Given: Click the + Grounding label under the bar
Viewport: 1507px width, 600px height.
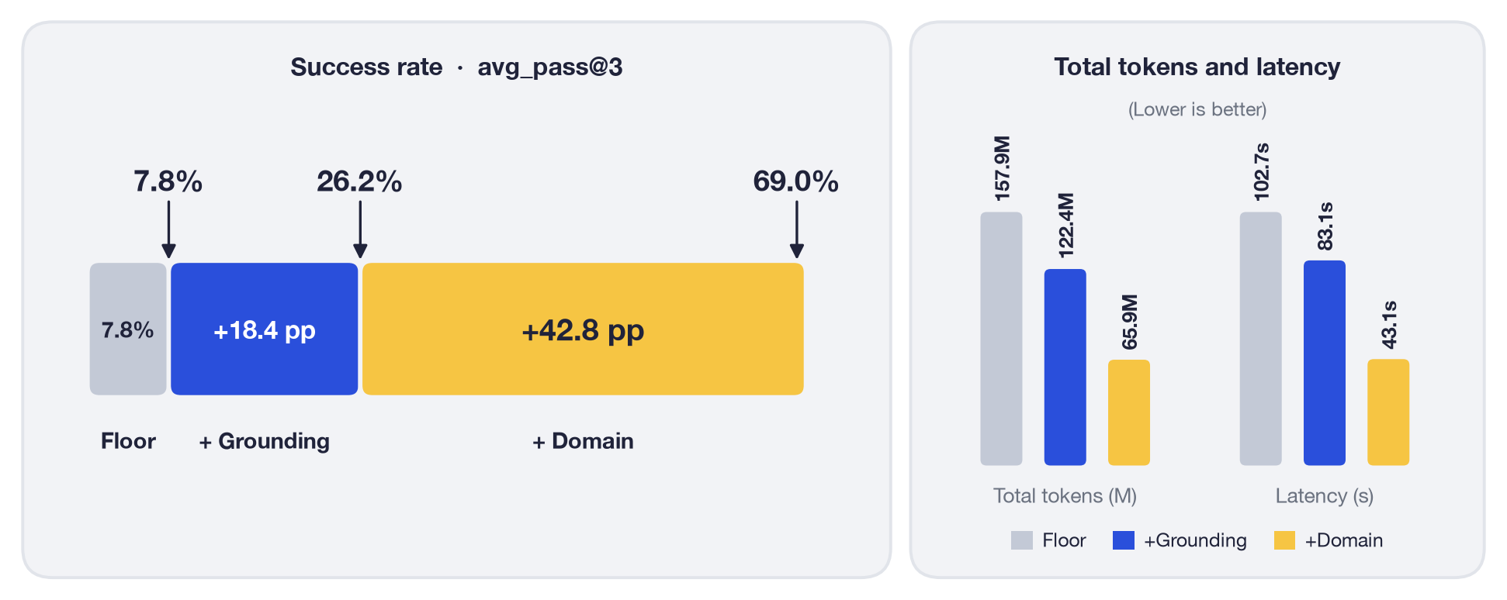Looking at the screenshot, I should (x=265, y=441).
